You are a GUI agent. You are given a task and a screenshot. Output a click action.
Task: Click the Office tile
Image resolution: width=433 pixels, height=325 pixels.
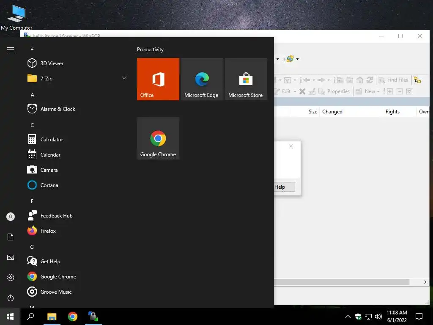(158, 79)
